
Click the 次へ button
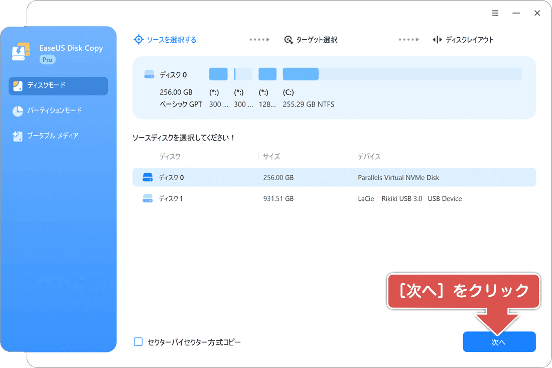pyautogui.click(x=499, y=341)
